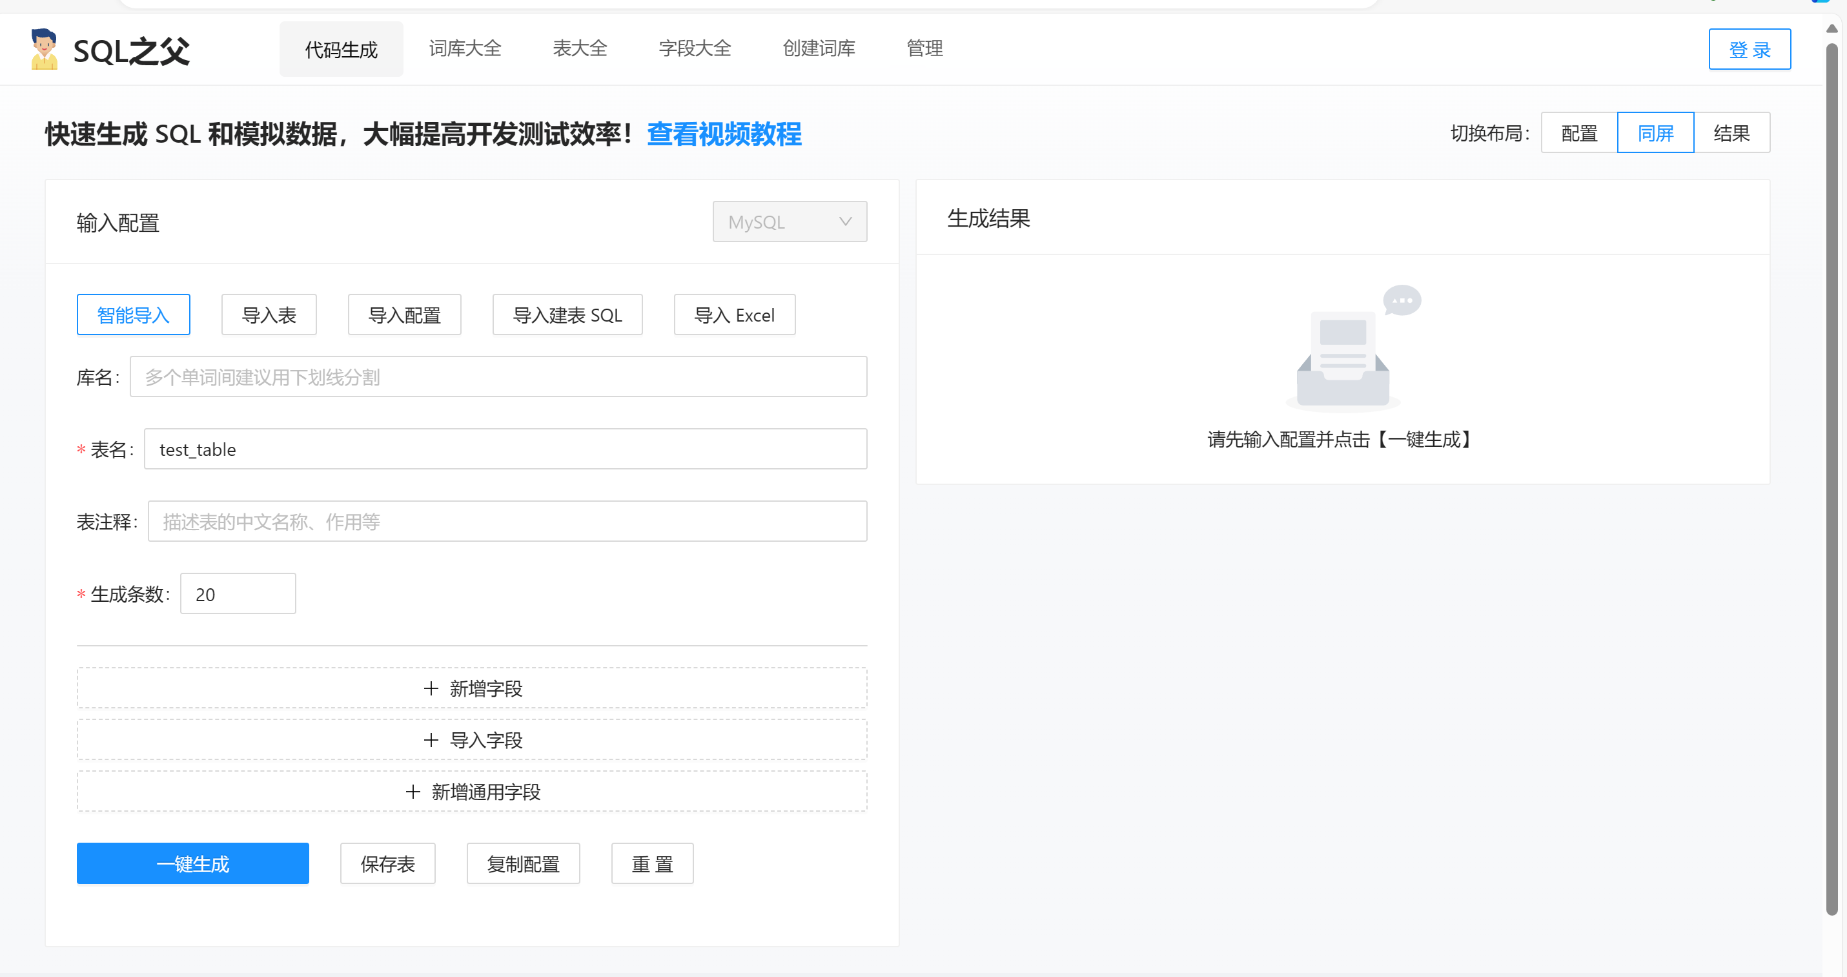Navigate to 创建词库 page
1847x977 pixels.
point(819,49)
